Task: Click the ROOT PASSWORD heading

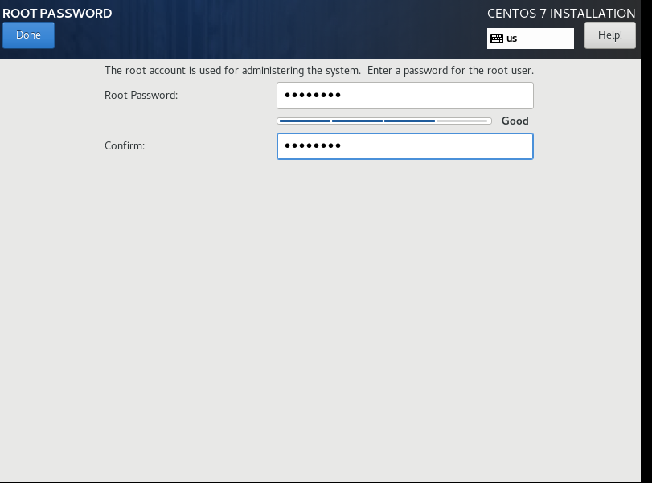Action: point(57,14)
